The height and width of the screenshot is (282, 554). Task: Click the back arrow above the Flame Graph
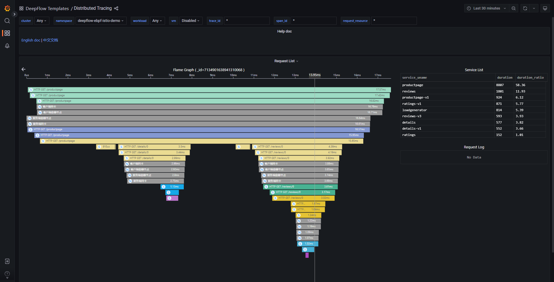click(x=23, y=69)
